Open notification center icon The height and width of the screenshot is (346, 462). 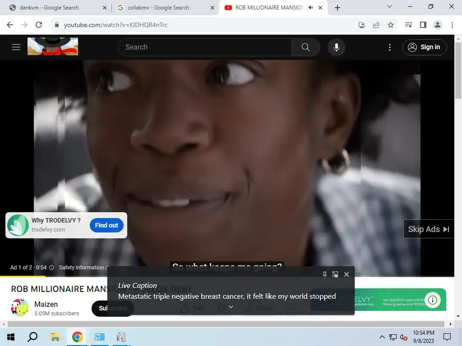[x=447, y=337]
